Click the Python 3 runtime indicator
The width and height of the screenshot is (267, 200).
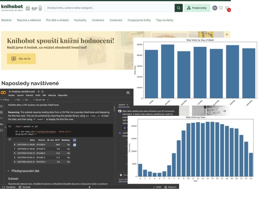click(x=170, y=187)
